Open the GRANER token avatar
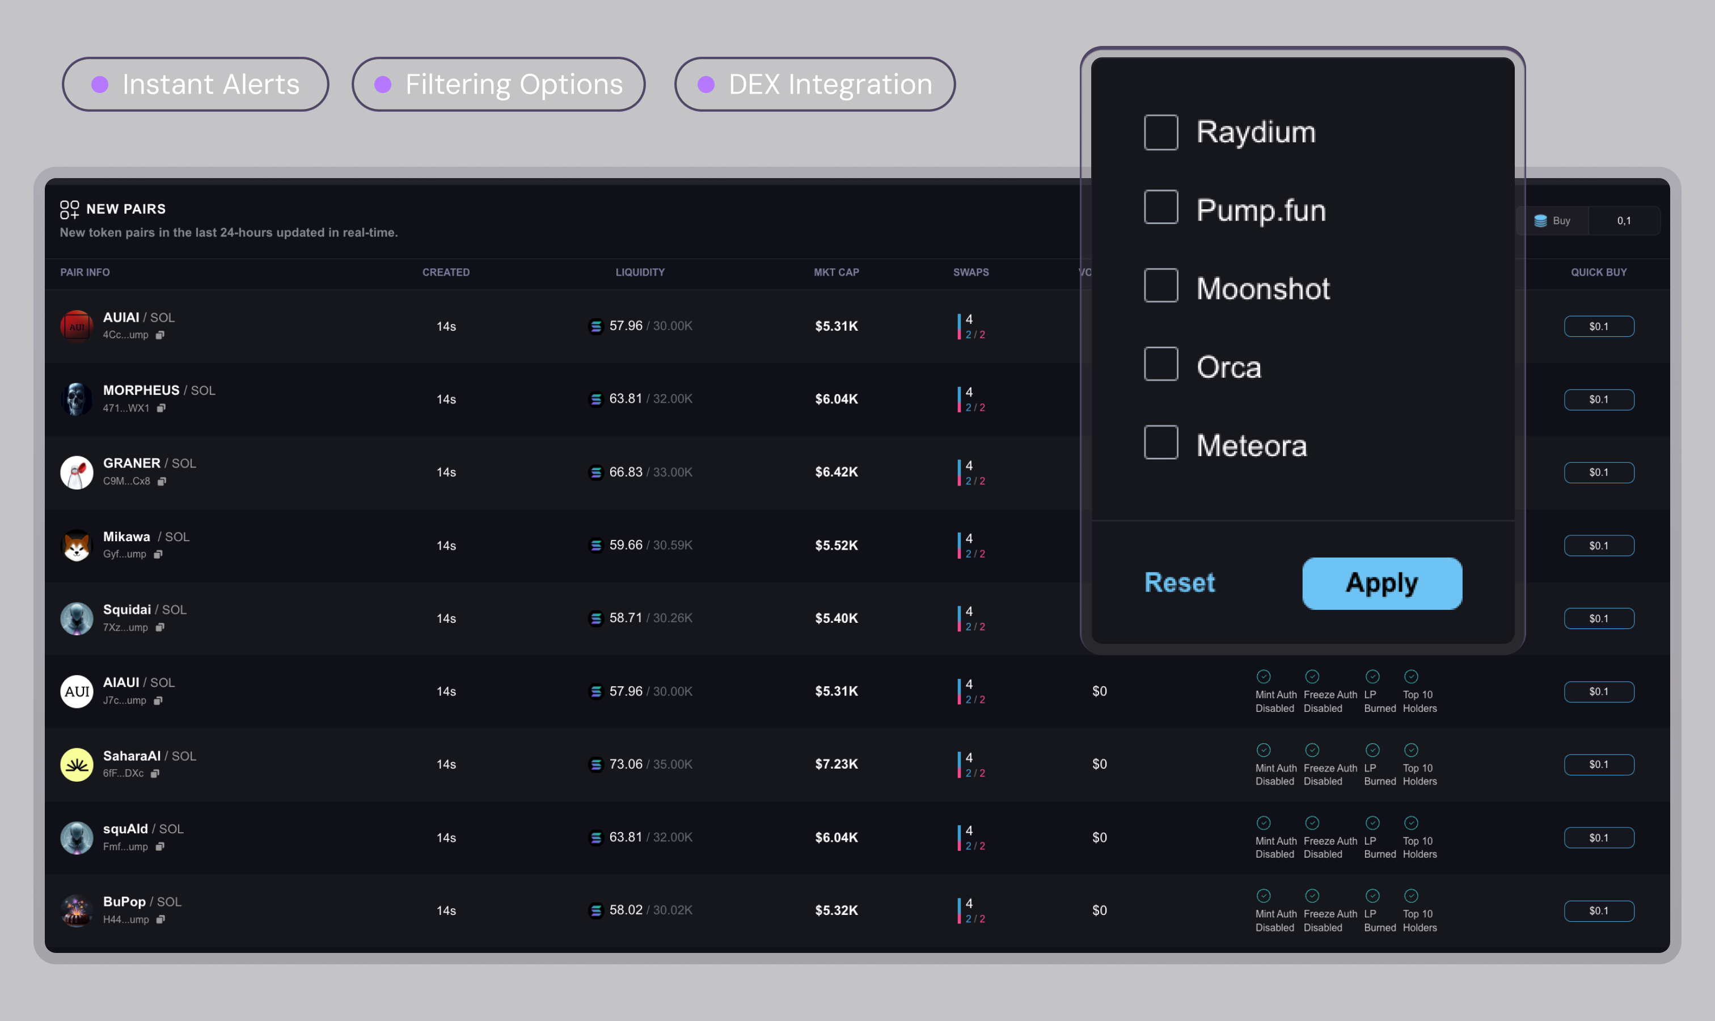Viewport: 1715px width, 1021px height. click(77, 472)
